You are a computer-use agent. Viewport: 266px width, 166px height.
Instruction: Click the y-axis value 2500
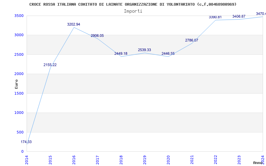click(19, 54)
